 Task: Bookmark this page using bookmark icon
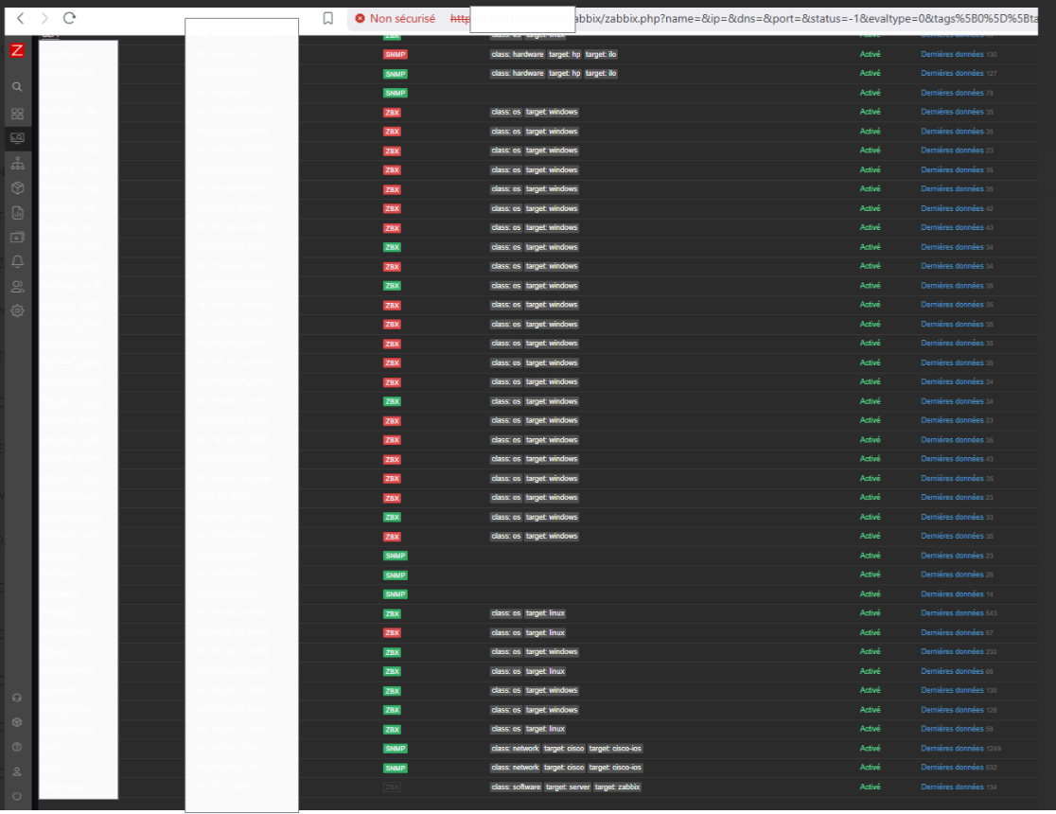click(327, 18)
